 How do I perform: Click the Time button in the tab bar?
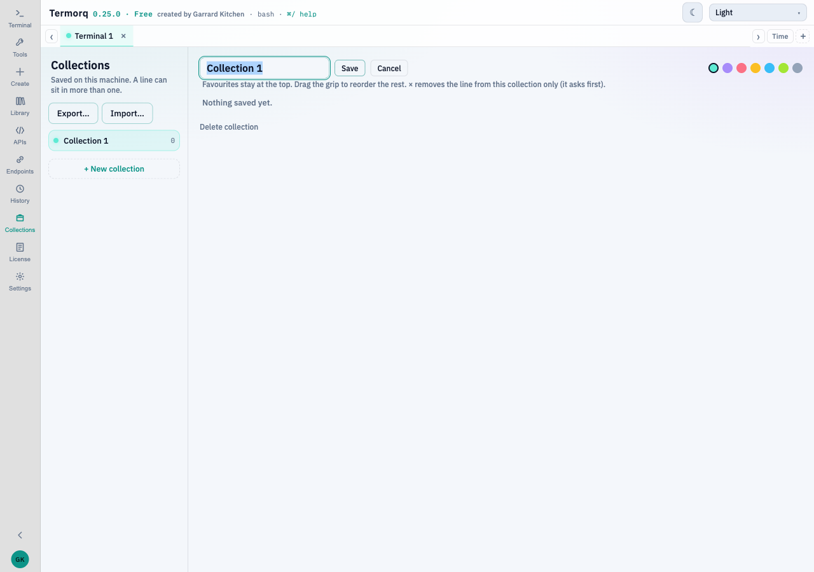tap(780, 36)
